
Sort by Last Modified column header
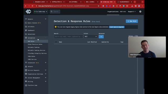[92, 42]
